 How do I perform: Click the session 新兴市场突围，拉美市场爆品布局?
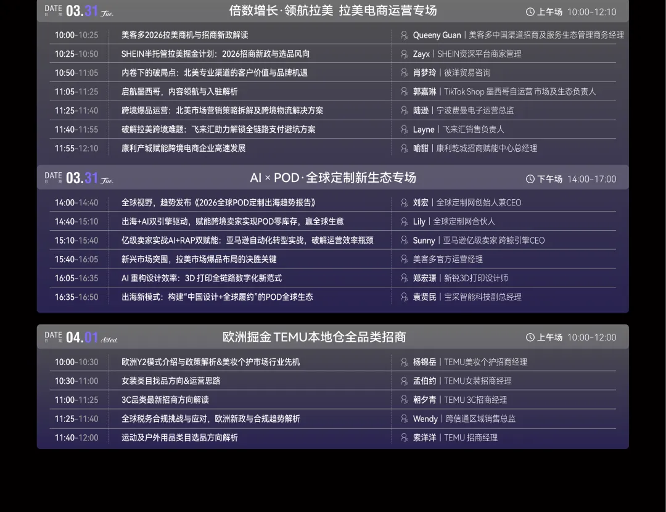click(199, 259)
